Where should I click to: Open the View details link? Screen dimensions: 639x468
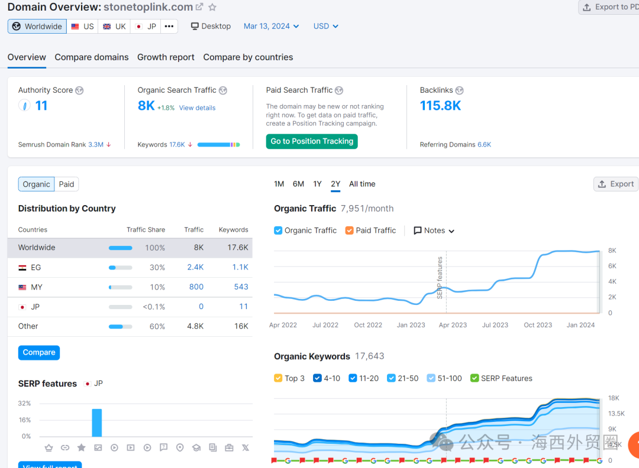coord(197,108)
